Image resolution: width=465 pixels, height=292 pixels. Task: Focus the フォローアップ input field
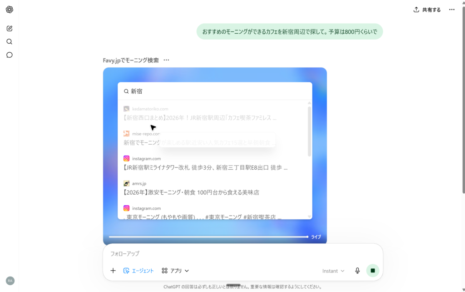click(243, 254)
